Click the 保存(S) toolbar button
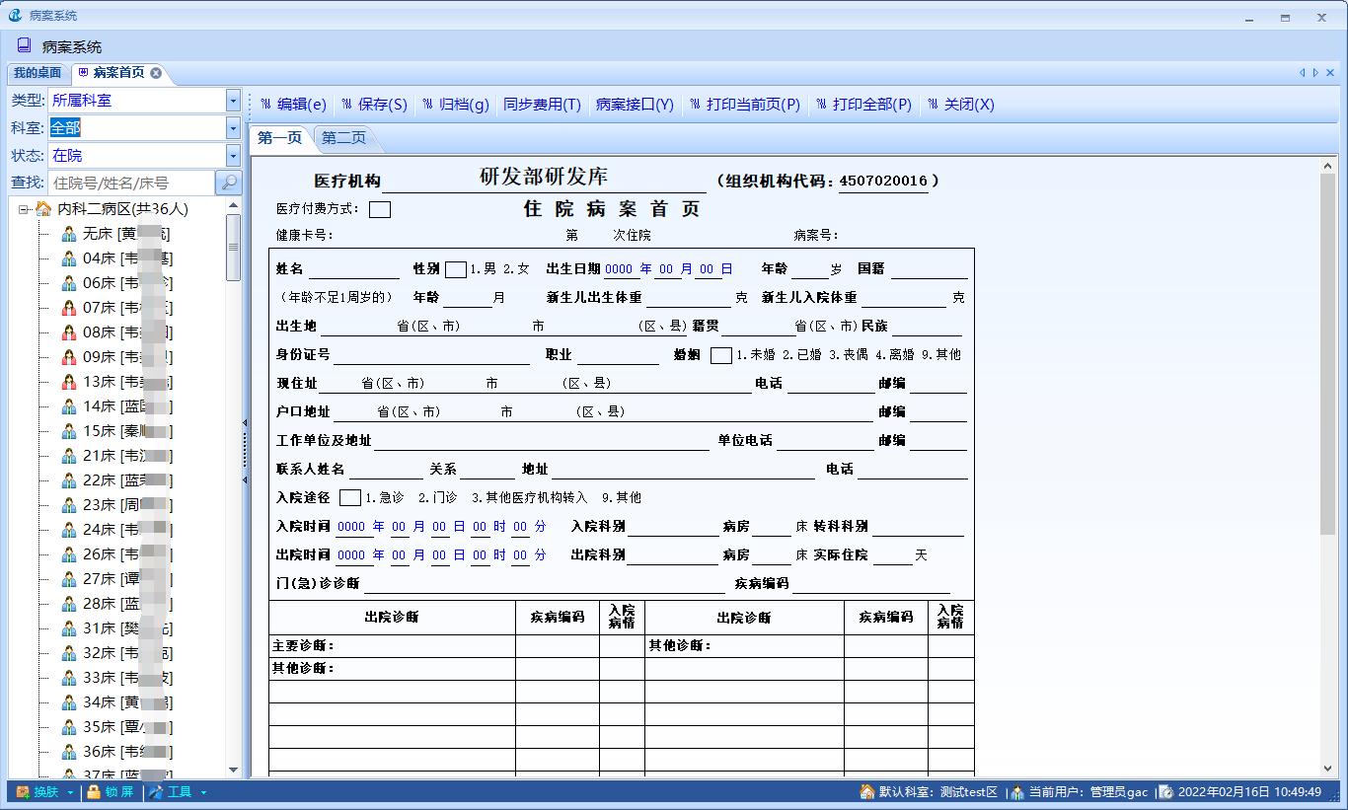Viewport: 1348px width, 810px height. pos(374,105)
